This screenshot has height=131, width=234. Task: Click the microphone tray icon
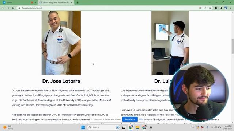point(207,127)
